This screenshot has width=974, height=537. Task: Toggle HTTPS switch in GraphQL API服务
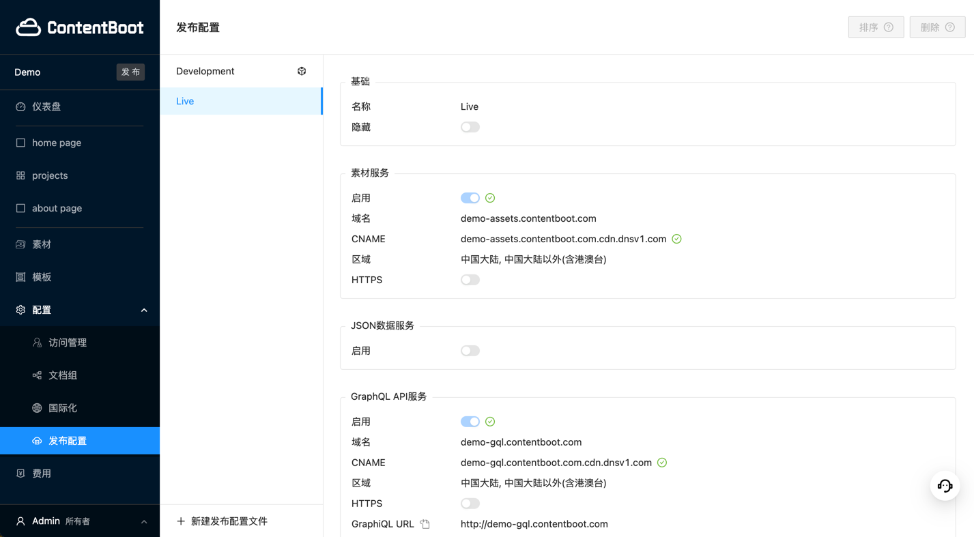[x=470, y=504]
